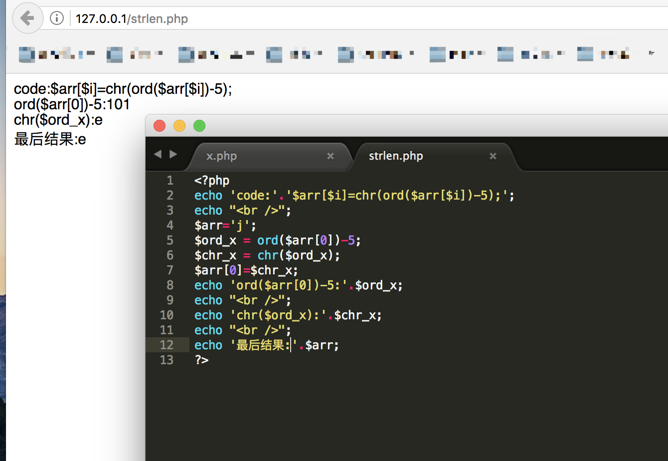The height and width of the screenshot is (461, 668).
Task: Place cursor on echo 'ord($arr[0])-5:'.$ord_x; line
Action: point(299,285)
